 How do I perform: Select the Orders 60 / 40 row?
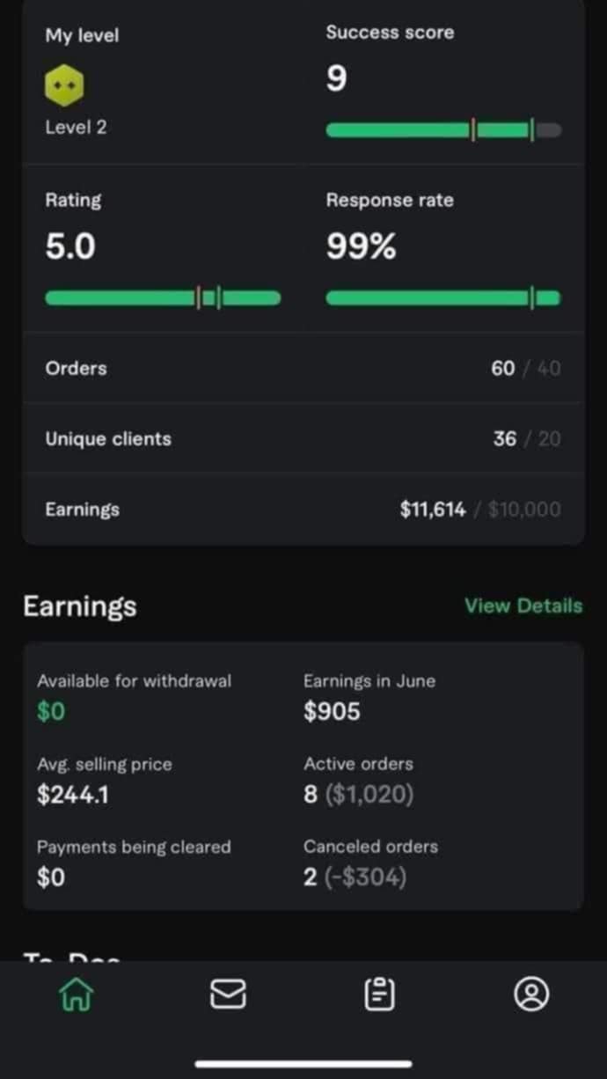pos(303,368)
